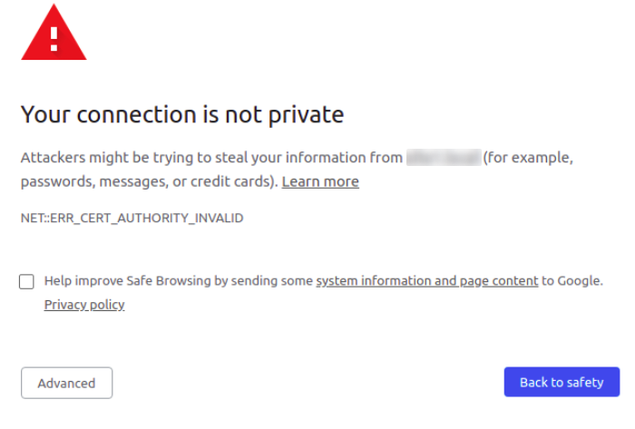The image size is (635, 429).
Task: Open the Learn more link
Action: pos(320,181)
